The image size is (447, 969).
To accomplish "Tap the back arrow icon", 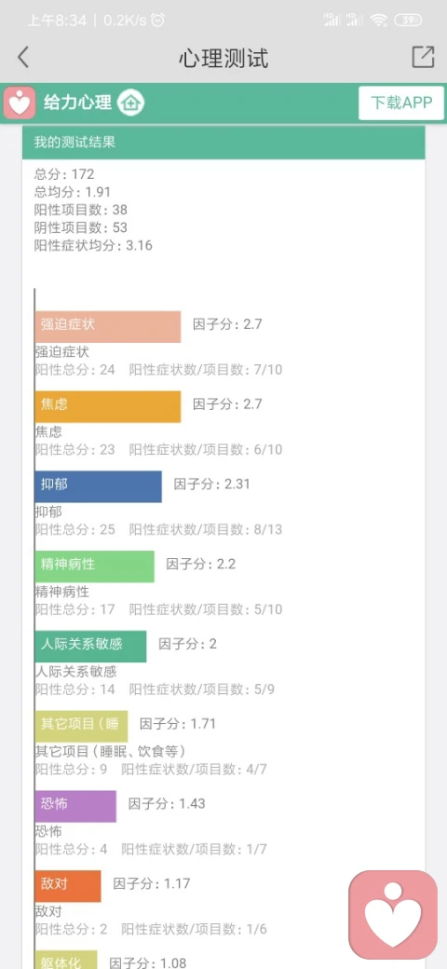I will tap(23, 58).
